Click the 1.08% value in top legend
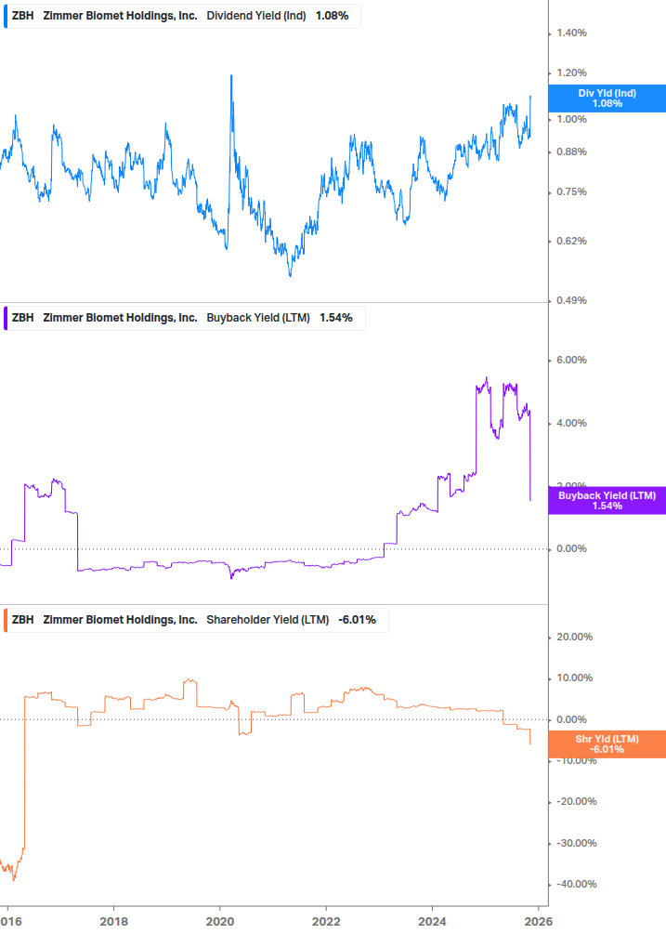666x934 pixels. (333, 16)
